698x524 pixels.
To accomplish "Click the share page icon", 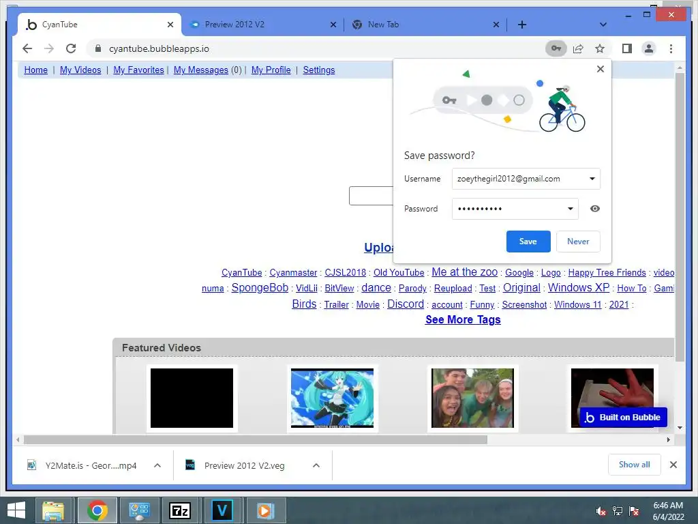I will pyautogui.click(x=578, y=48).
